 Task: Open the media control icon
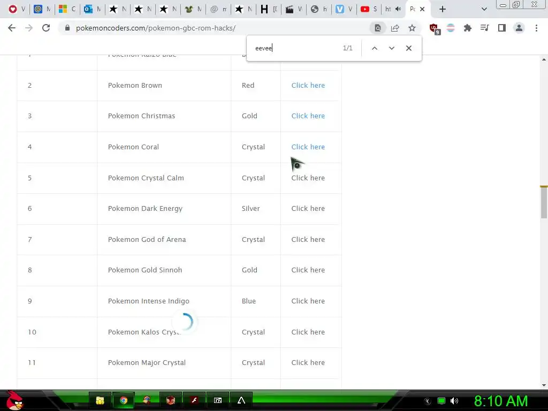(x=484, y=28)
